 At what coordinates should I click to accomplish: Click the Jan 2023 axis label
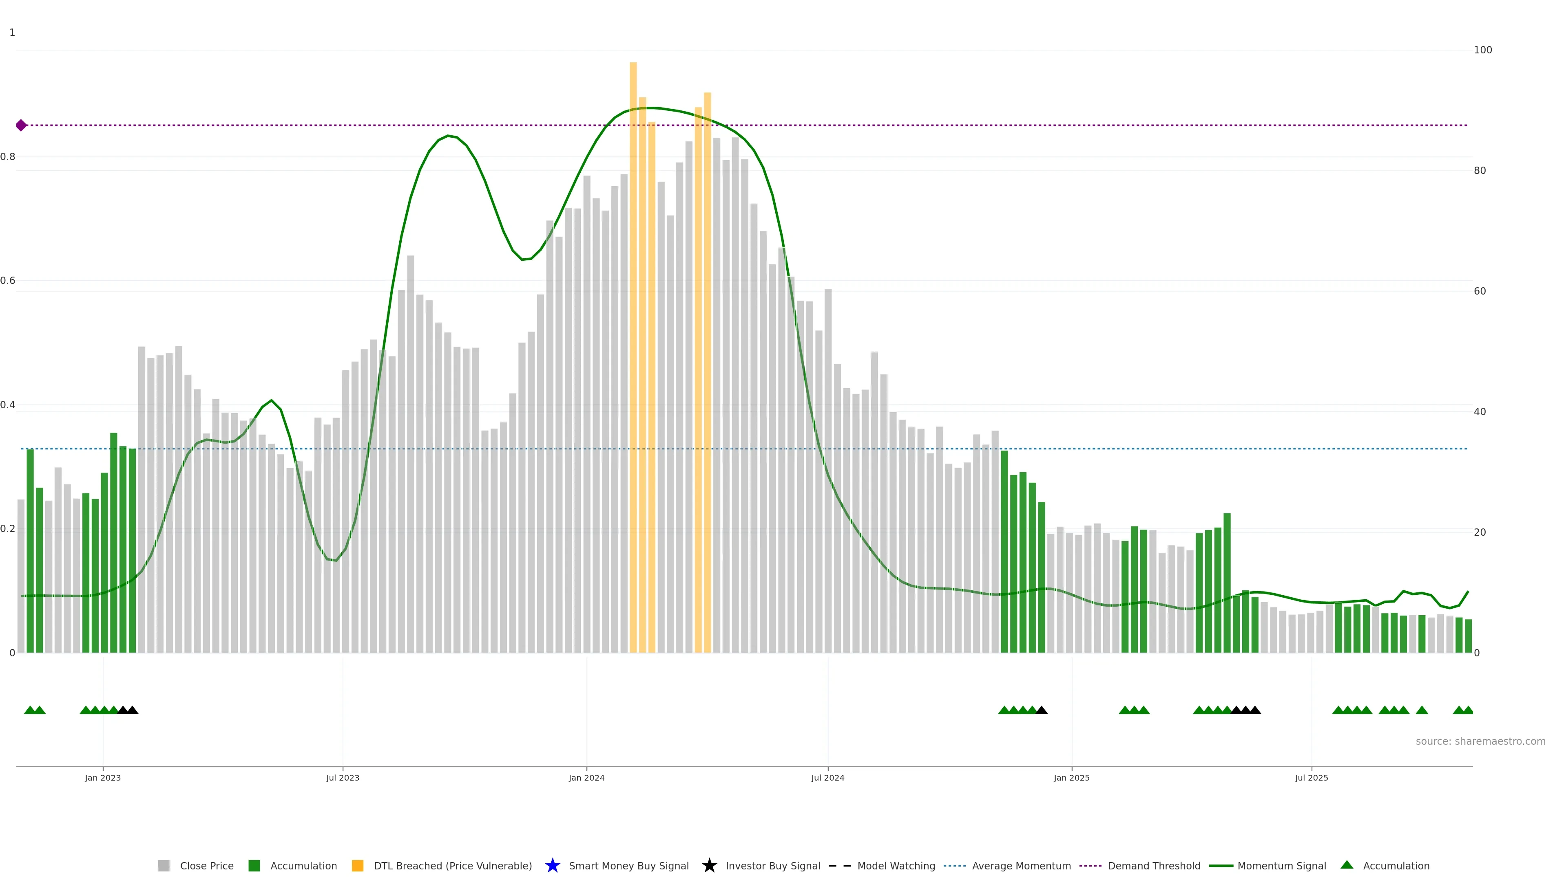103,778
